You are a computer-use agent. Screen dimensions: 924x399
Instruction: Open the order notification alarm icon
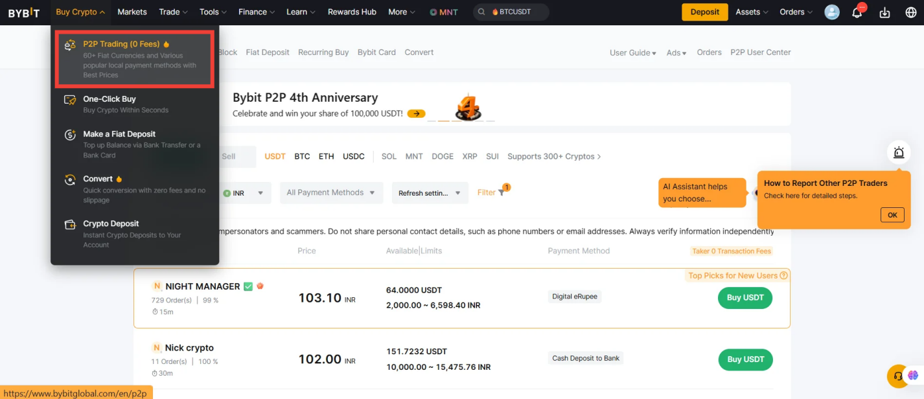pos(898,152)
